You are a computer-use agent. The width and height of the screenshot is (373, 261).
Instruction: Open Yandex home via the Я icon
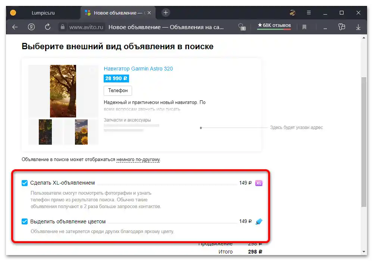[31, 27]
